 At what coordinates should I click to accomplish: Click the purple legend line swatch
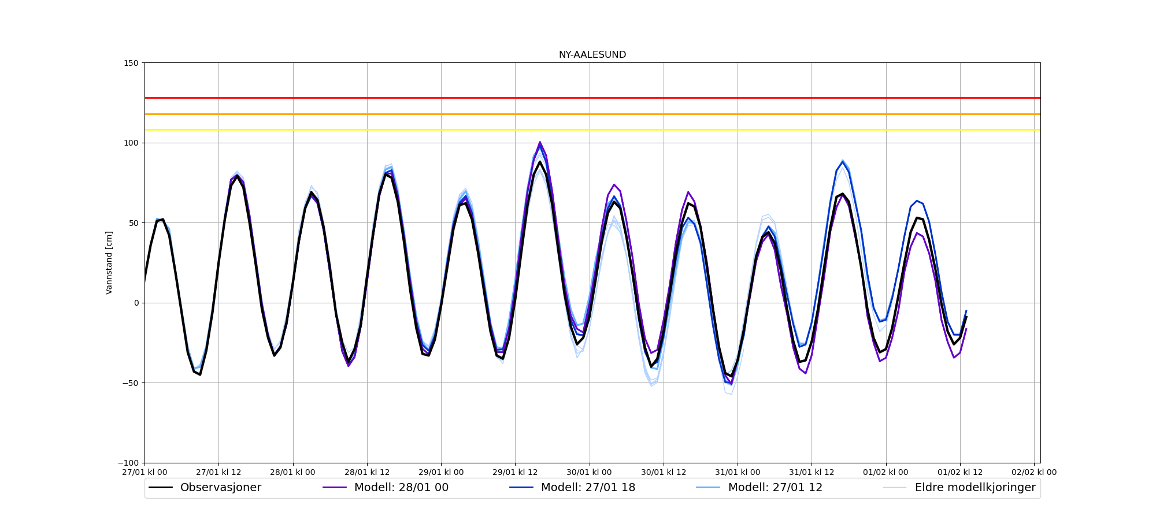[x=335, y=488]
